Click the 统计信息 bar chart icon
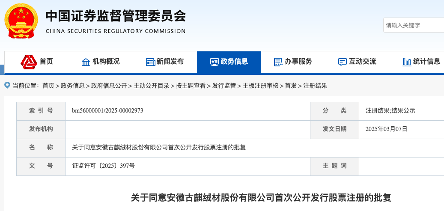Viewport: 444px width, 211px height. 407,62
